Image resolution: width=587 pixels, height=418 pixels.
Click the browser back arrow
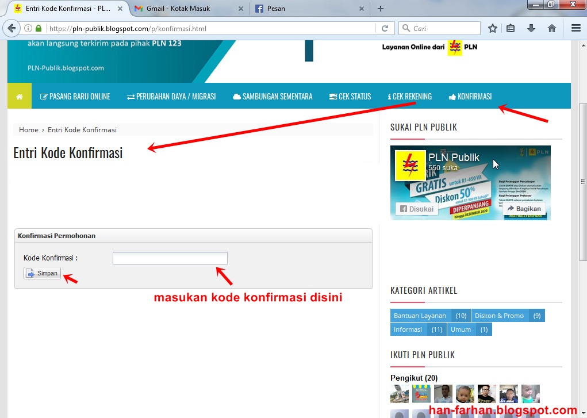[x=11, y=28]
